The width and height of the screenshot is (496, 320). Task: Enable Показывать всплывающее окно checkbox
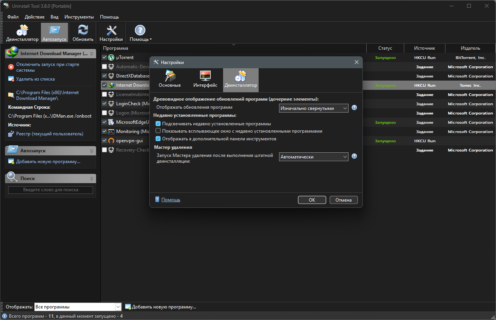coord(158,131)
